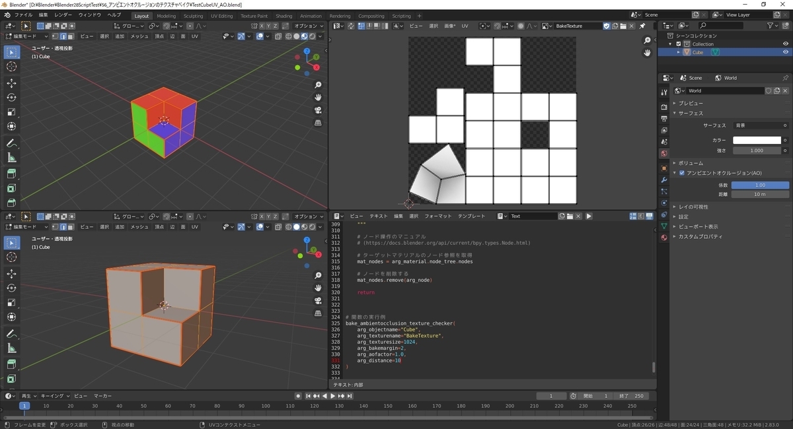Open Output properties tab icon

point(664,119)
